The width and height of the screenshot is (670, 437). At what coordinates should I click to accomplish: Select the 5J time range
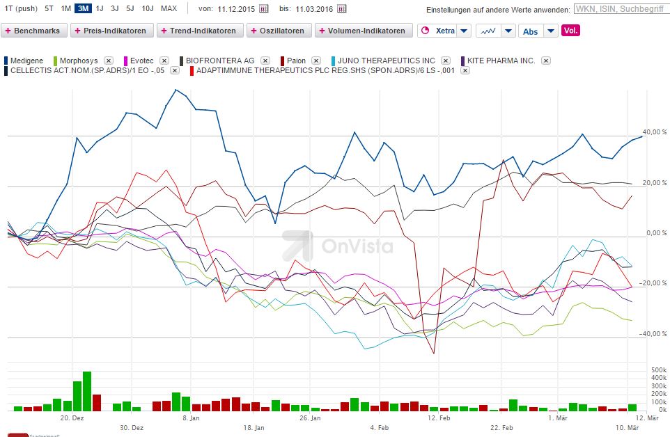point(130,8)
